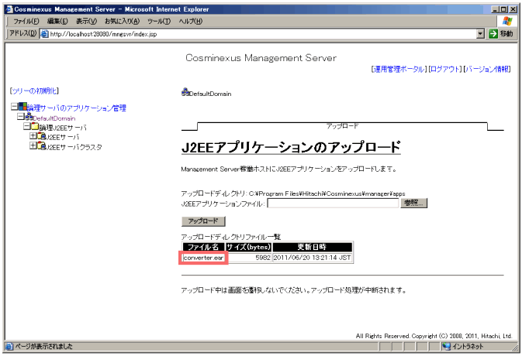Viewport: 522px width, 356px height.
Task: Click the ファイル名 column header
Action: coord(203,247)
